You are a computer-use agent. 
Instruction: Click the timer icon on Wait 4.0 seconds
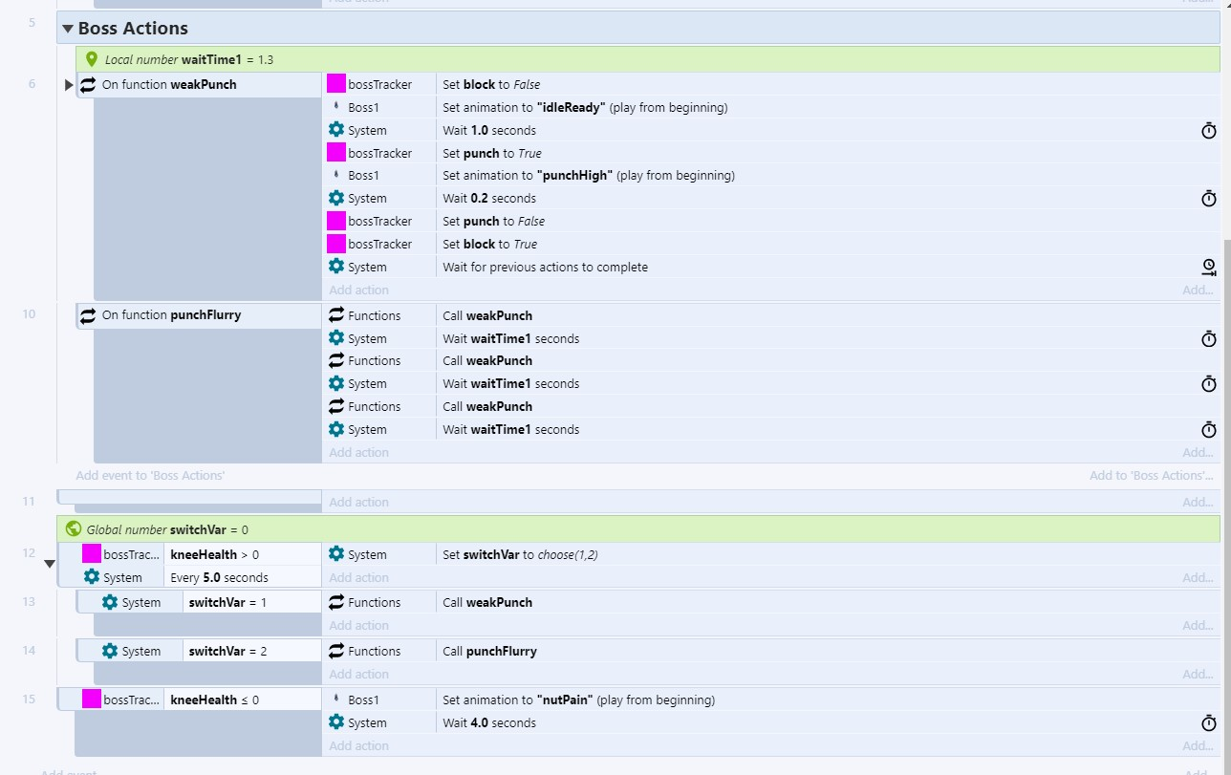[1208, 723]
